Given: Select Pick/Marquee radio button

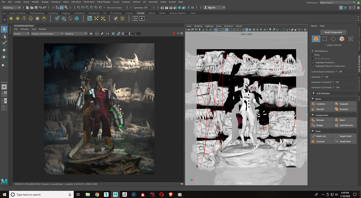Looking at the screenshot, I should [x=313, y=51].
